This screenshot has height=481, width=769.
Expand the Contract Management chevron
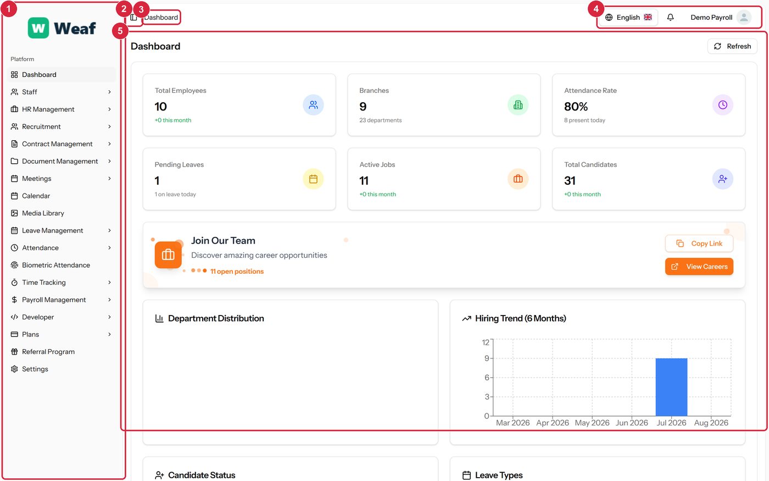point(109,144)
